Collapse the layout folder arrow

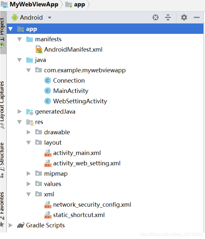[28, 143]
